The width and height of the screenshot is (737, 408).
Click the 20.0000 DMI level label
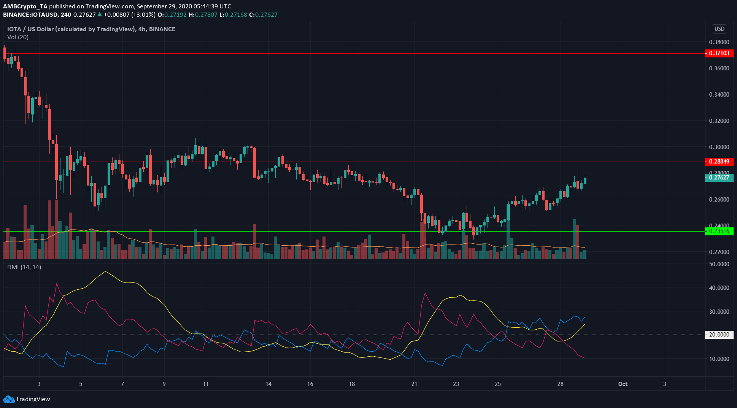click(x=719, y=335)
